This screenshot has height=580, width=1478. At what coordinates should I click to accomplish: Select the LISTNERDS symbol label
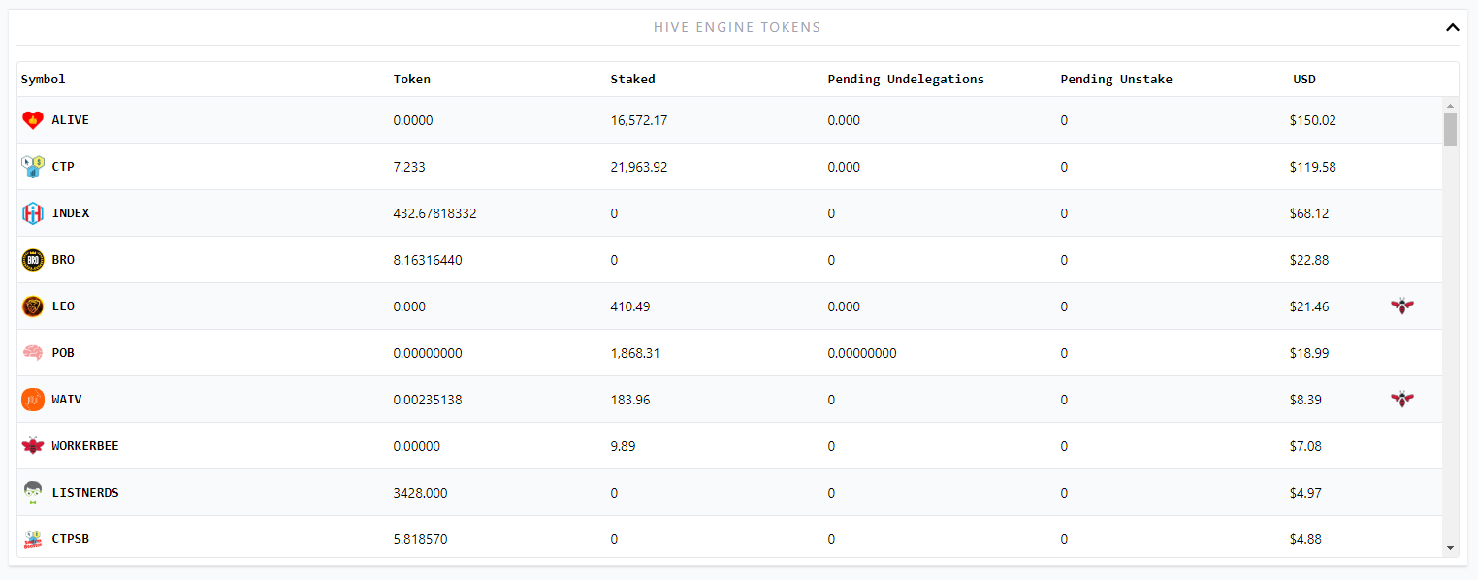click(85, 493)
